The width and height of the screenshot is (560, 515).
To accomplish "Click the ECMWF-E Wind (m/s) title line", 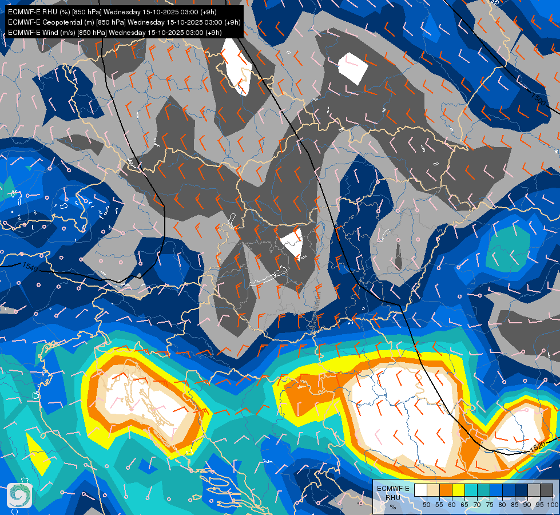I will pyautogui.click(x=114, y=33).
